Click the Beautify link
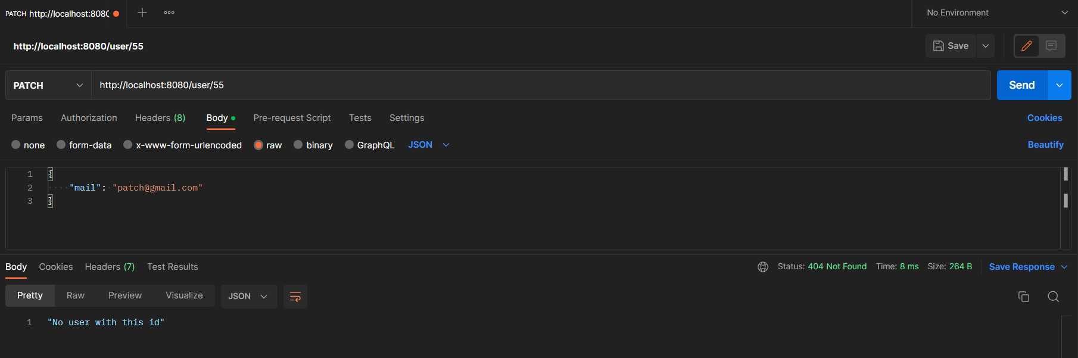Viewport: 1078px width, 358px height. pyautogui.click(x=1045, y=145)
